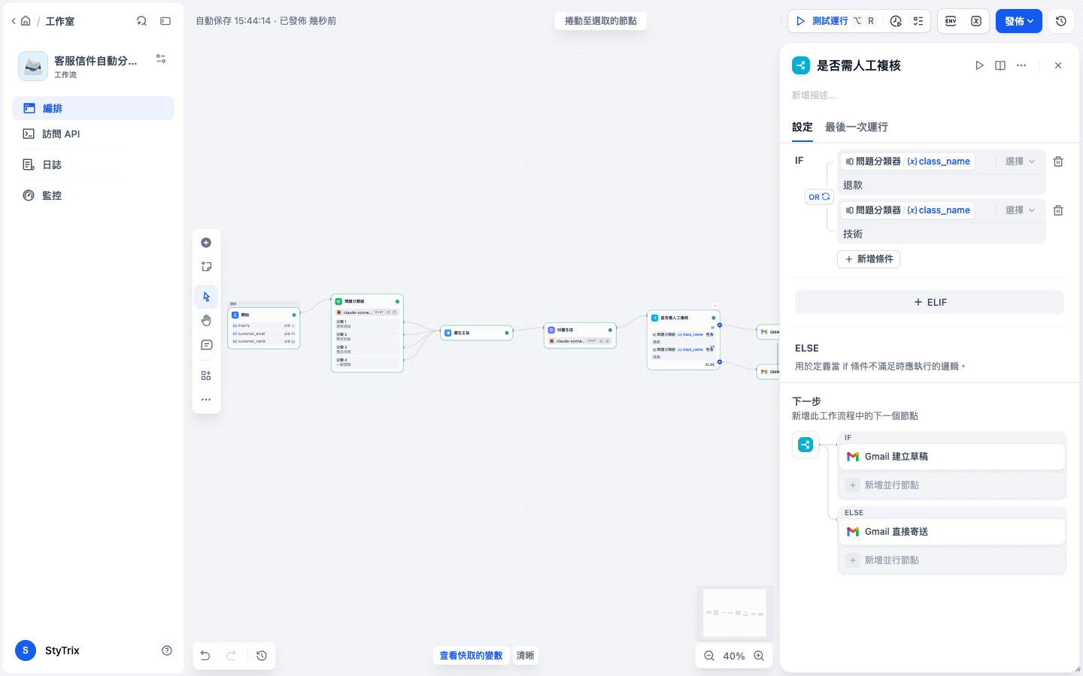This screenshot has height=676, width=1083.
Task: Click the redo arrow
Action: pos(232,656)
